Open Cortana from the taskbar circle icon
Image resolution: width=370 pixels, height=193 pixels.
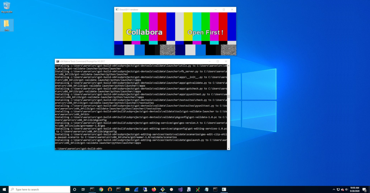pyautogui.click(x=74, y=189)
